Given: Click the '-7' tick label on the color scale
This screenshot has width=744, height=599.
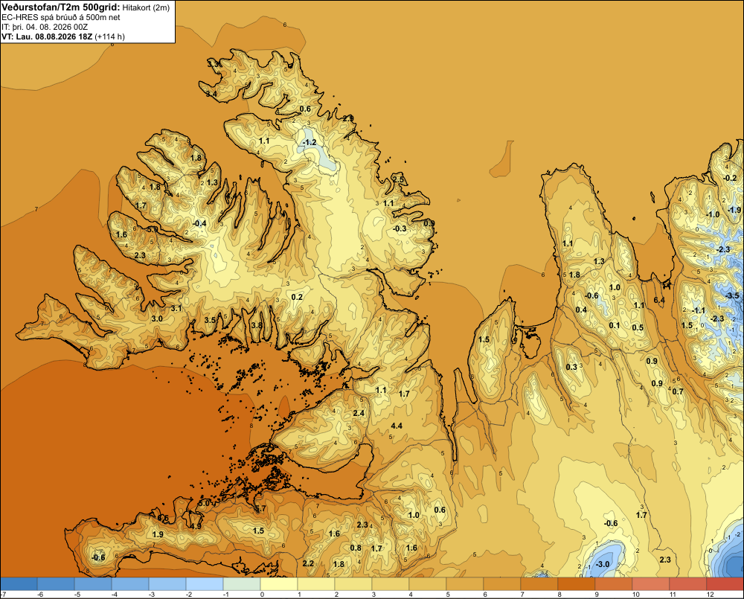Looking at the screenshot, I should pos(3,595).
